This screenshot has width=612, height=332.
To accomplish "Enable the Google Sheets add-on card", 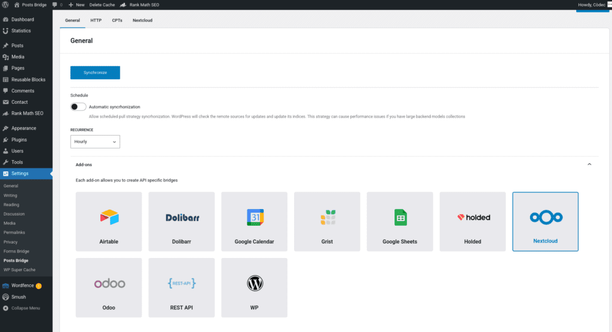I will 400,222.
